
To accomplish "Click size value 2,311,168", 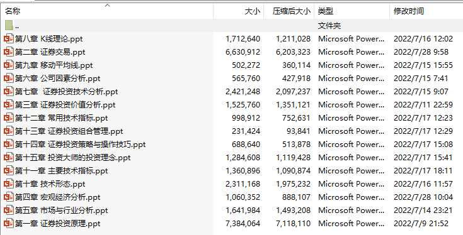I will tap(243, 184).
